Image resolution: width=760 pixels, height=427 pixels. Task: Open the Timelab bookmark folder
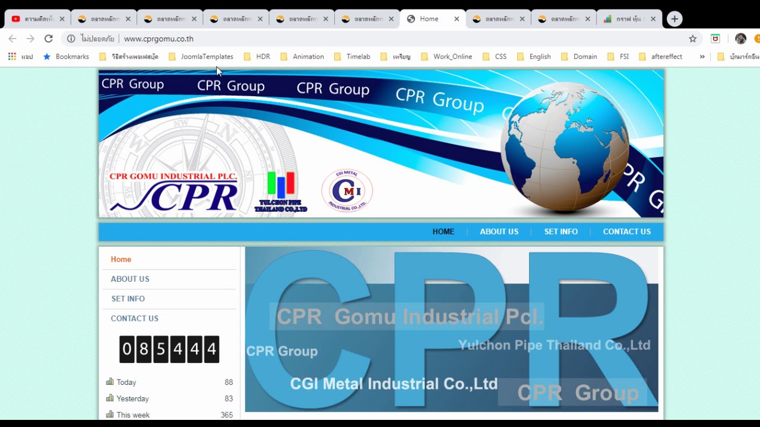point(352,56)
